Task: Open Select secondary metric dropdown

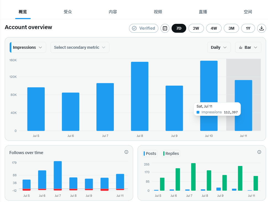Action: point(80,47)
